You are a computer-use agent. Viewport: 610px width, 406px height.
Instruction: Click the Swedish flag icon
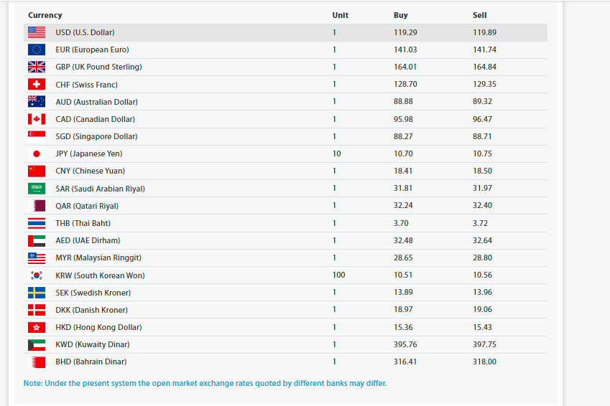click(37, 293)
